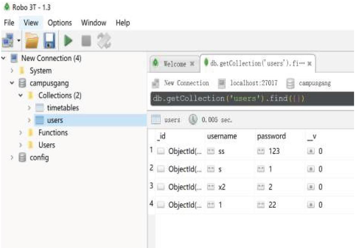Click the password column header
Screen dimensions: 356x248
click(x=271, y=136)
